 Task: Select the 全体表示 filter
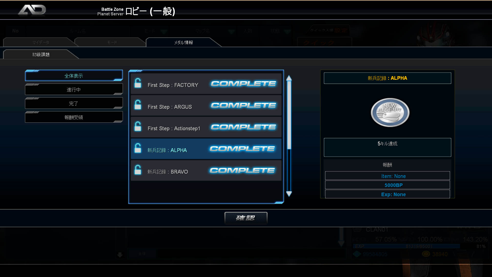point(74,76)
